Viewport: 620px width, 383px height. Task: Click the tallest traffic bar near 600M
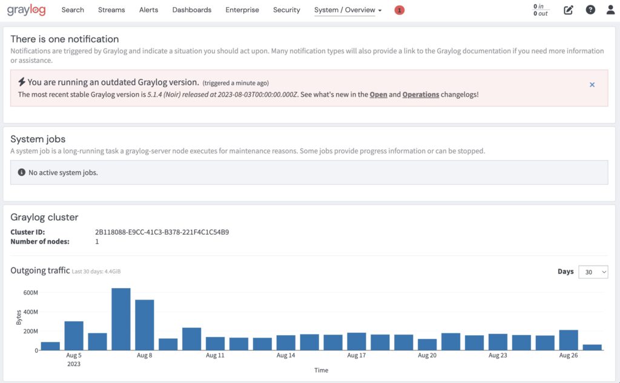click(121, 319)
